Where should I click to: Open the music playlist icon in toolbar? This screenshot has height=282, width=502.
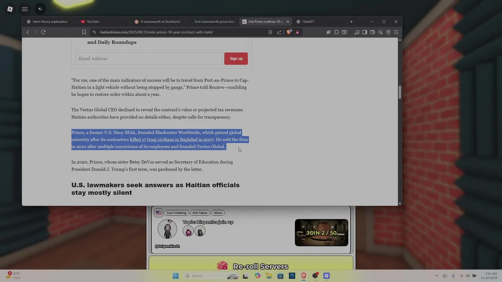357,32
